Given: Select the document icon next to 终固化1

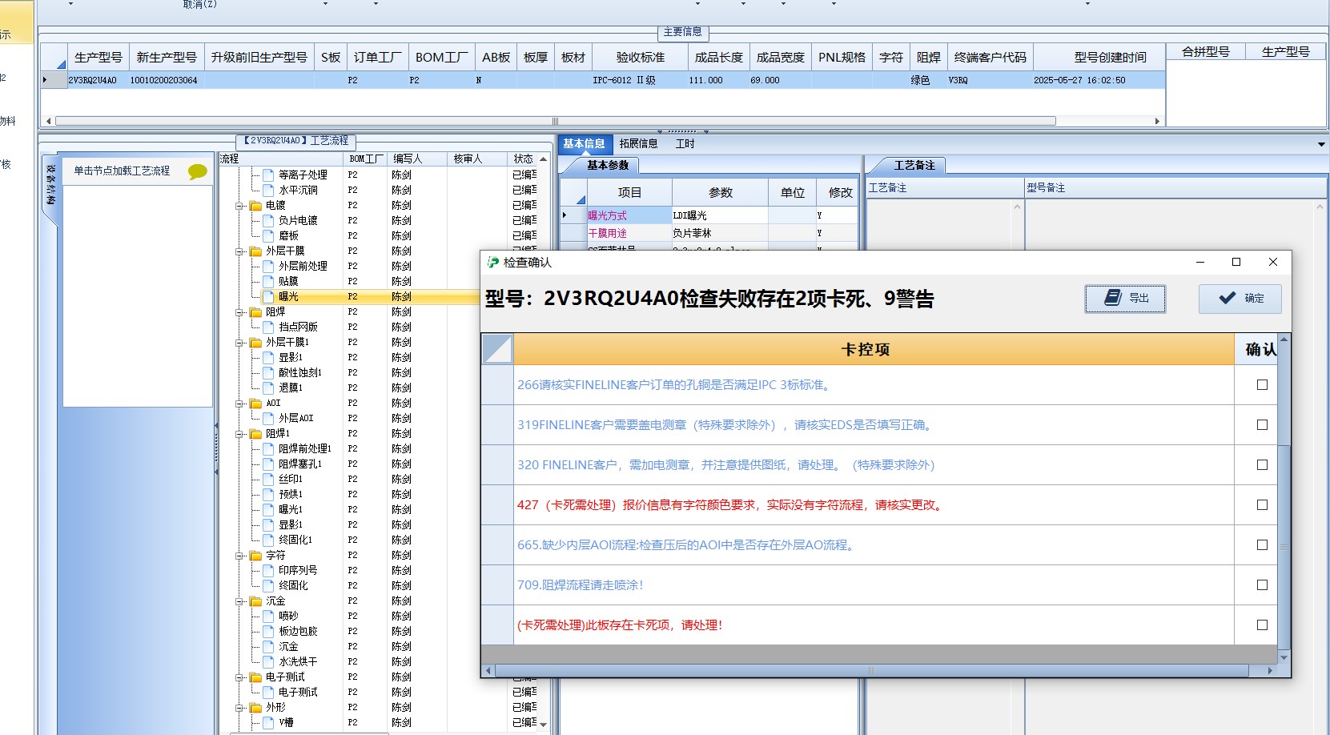Looking at the screenshot, I should point(269,540).
